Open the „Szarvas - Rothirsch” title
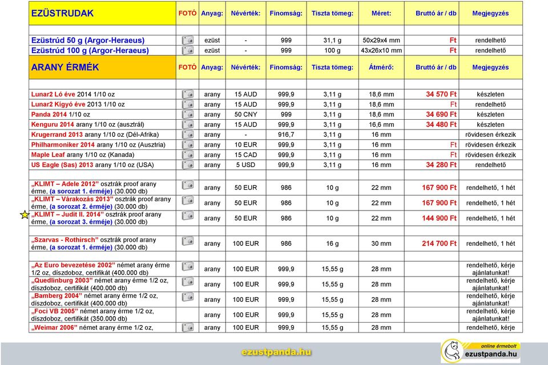548x365 pixels. (x=65, y=240)
